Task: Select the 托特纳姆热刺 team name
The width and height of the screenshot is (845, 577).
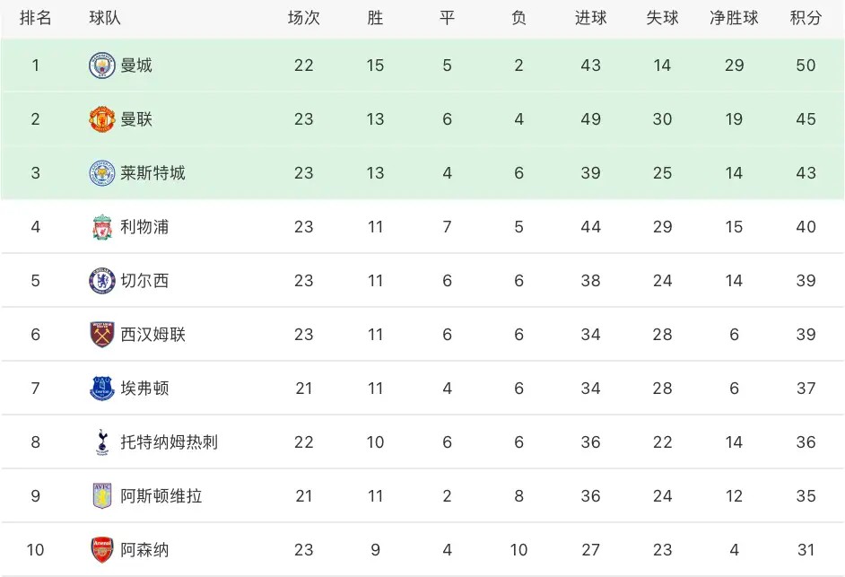Action: [x=169, y=442]
